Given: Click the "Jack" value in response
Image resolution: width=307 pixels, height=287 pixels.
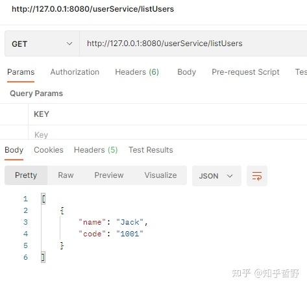Looking at the screenshot, I should coord(130,222).
